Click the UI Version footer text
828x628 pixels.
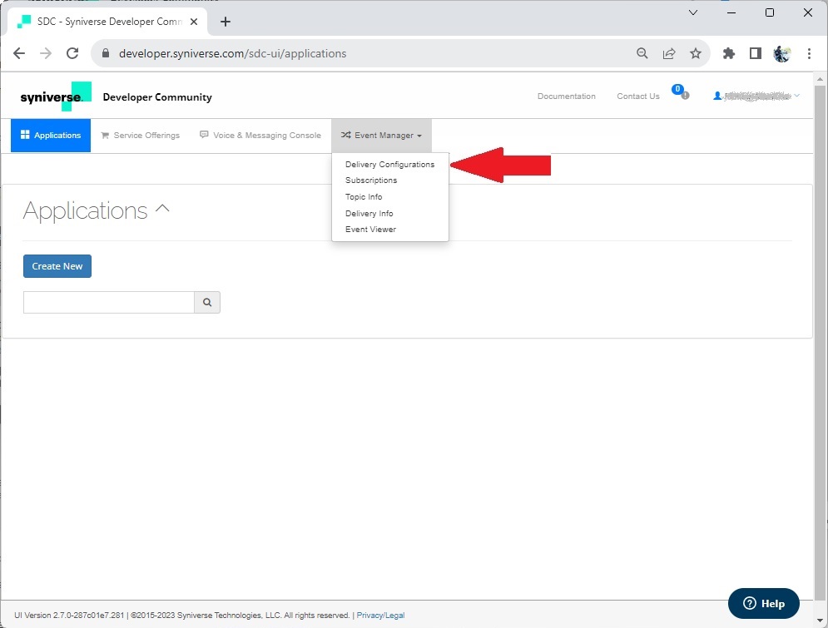click(69, 616)
